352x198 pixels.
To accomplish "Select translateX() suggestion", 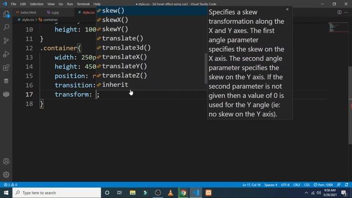I will pos(152,57).
